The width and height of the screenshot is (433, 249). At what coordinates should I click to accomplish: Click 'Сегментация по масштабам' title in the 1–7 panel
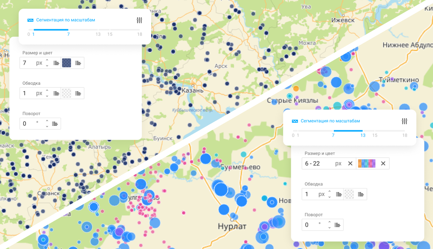[66, 20]
